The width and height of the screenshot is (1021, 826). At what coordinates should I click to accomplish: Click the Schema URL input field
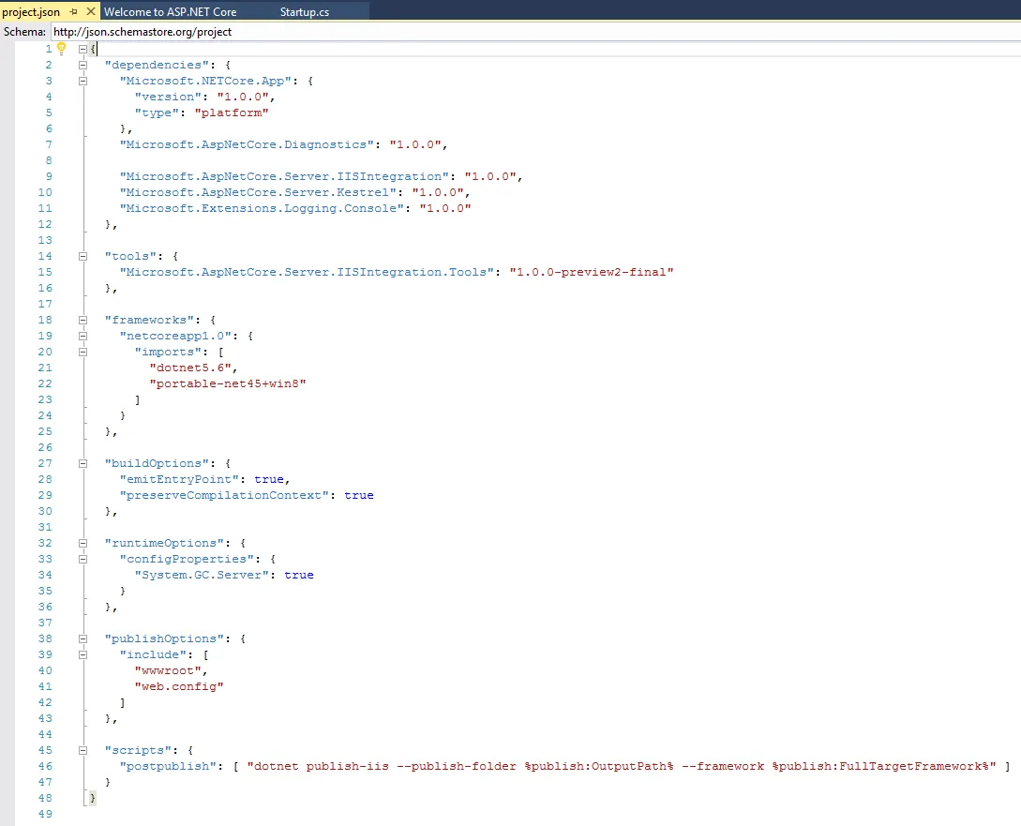coord(535,31)
